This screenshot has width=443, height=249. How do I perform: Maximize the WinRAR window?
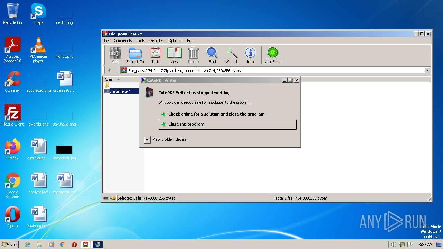point(422,34)
